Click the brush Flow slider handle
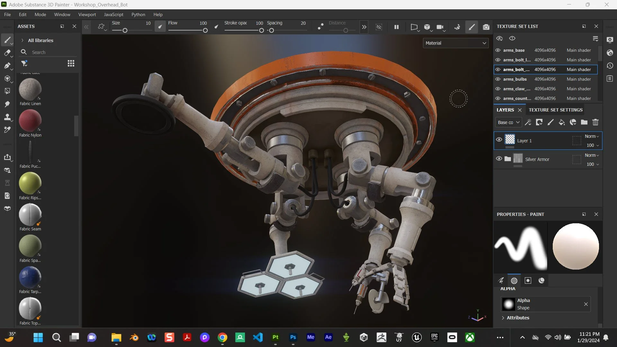617x347 pixels. [x=205, y=31]
